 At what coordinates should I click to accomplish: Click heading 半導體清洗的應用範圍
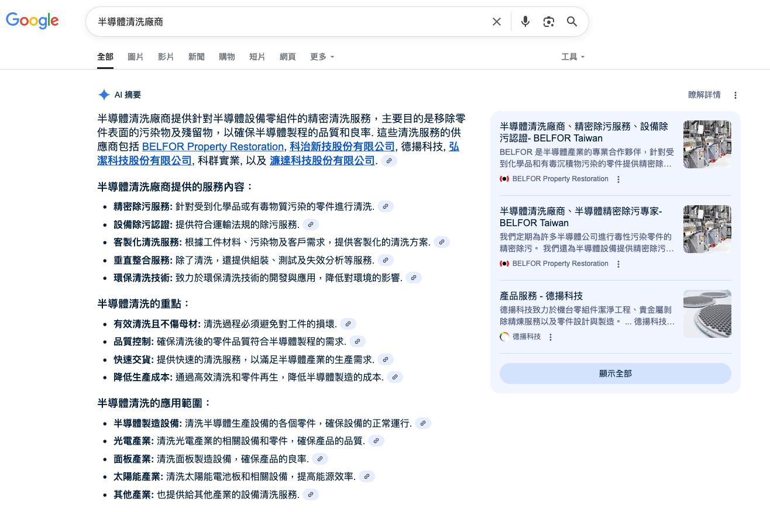[x=154, y=403]
